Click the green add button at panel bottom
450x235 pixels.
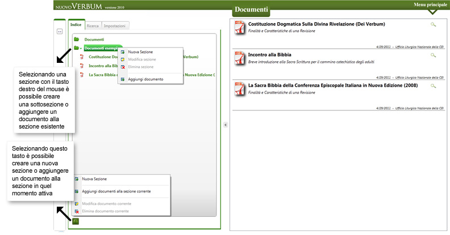pyautogui.click(x=76, y=221)
